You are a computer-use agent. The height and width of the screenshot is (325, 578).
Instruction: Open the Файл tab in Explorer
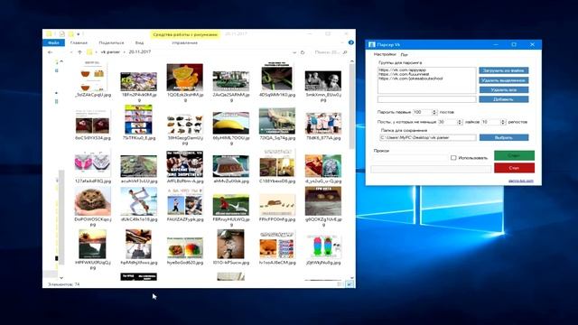53,42
